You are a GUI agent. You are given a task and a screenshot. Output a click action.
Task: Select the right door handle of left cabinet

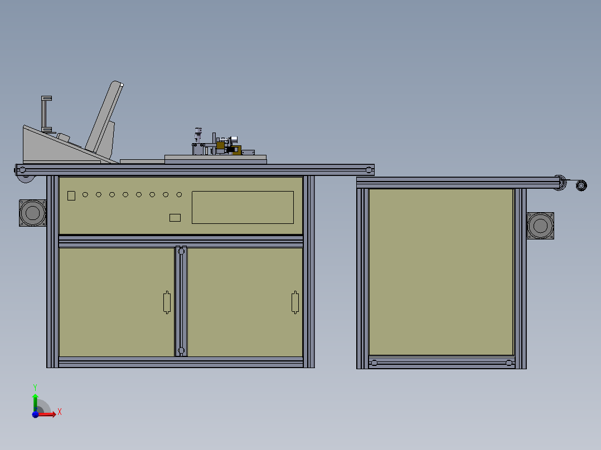coord(295,302)
